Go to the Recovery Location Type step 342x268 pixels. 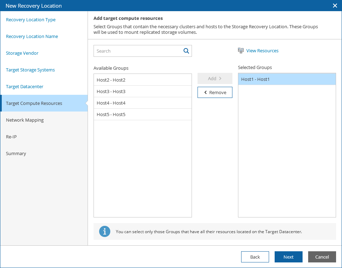(x=31, y=20)
